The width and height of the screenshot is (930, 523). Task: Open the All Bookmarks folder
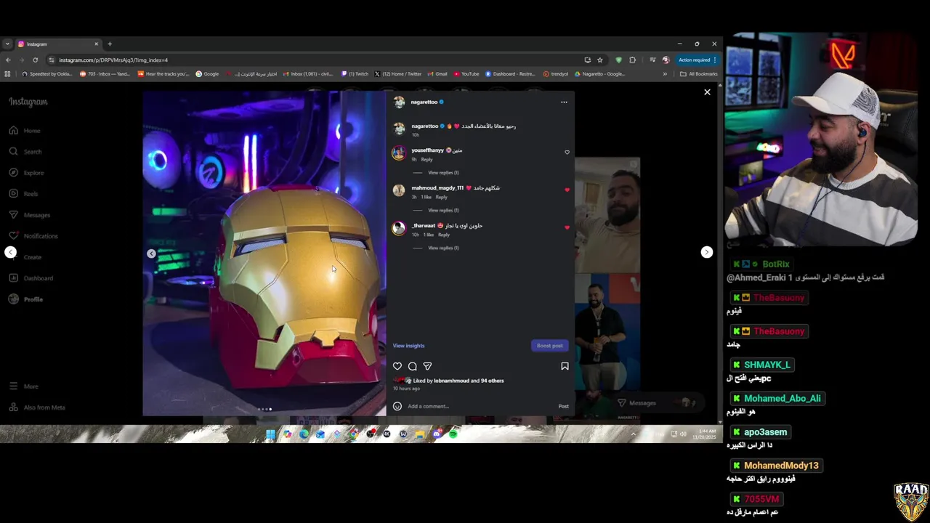pos(698,74)
